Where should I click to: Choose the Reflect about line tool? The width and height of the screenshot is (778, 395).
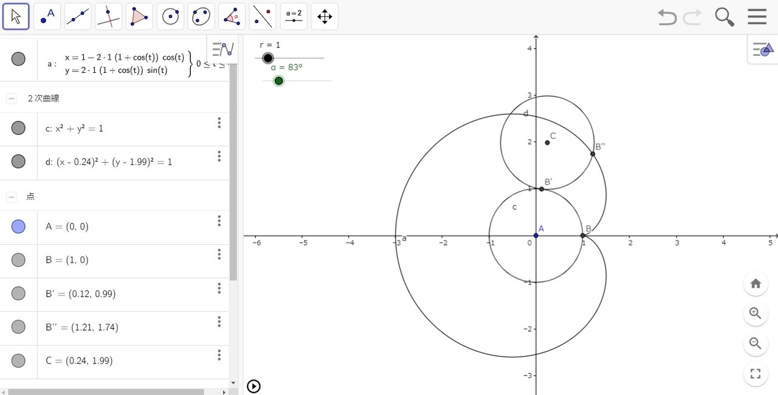click(x=263, y=16)
